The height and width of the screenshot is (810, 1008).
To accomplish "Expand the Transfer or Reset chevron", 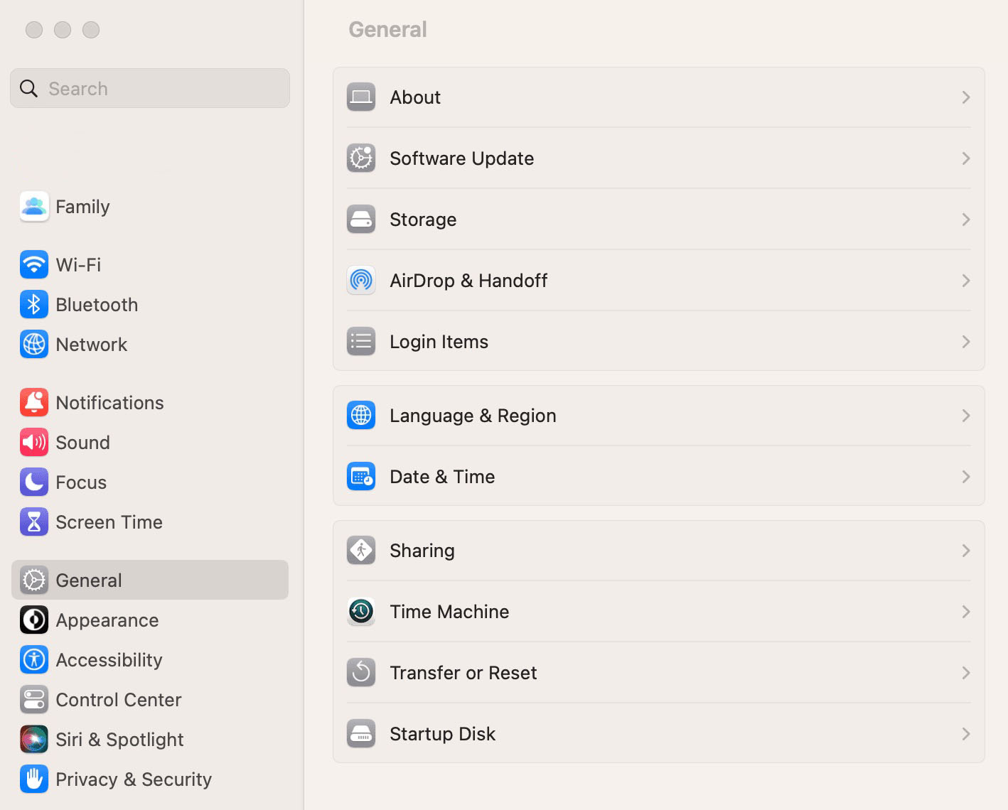I will point(965,673).
